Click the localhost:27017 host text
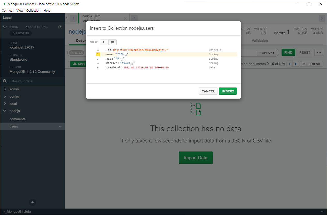The image size is (327, 215). [x=22, y=47]
